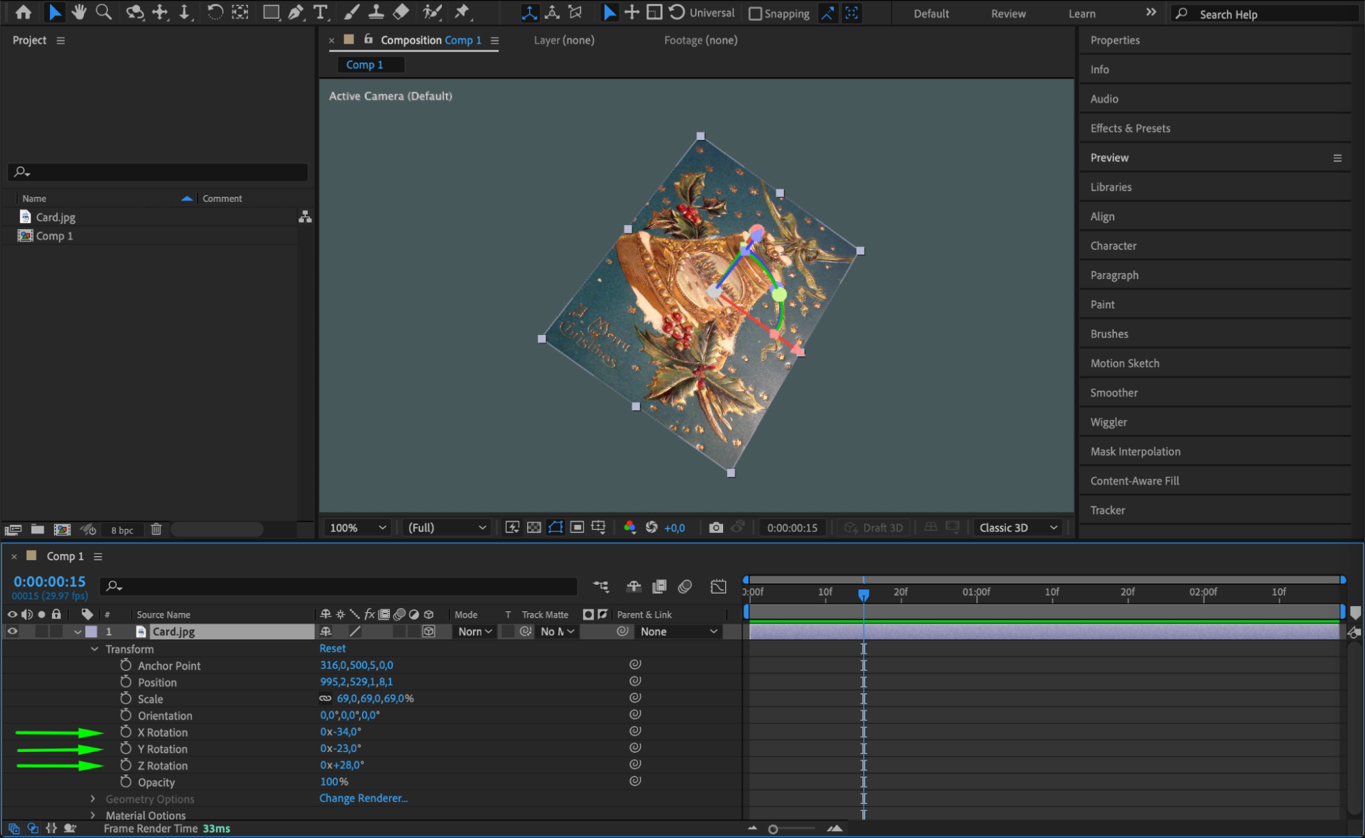This screenshot has height=838, width=1365.
Task: Open the 100% magnification dropdown
Action: click(358, 528)
